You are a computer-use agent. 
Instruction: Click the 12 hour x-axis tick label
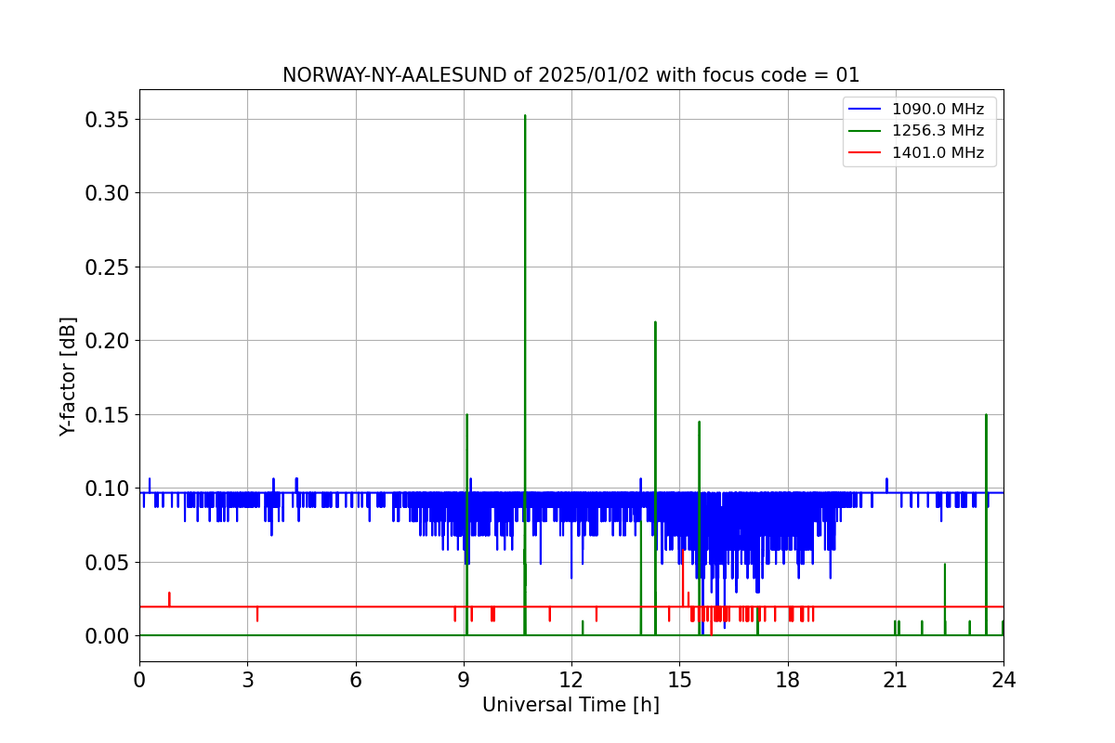pyautogui.click(x=571, y=680)
